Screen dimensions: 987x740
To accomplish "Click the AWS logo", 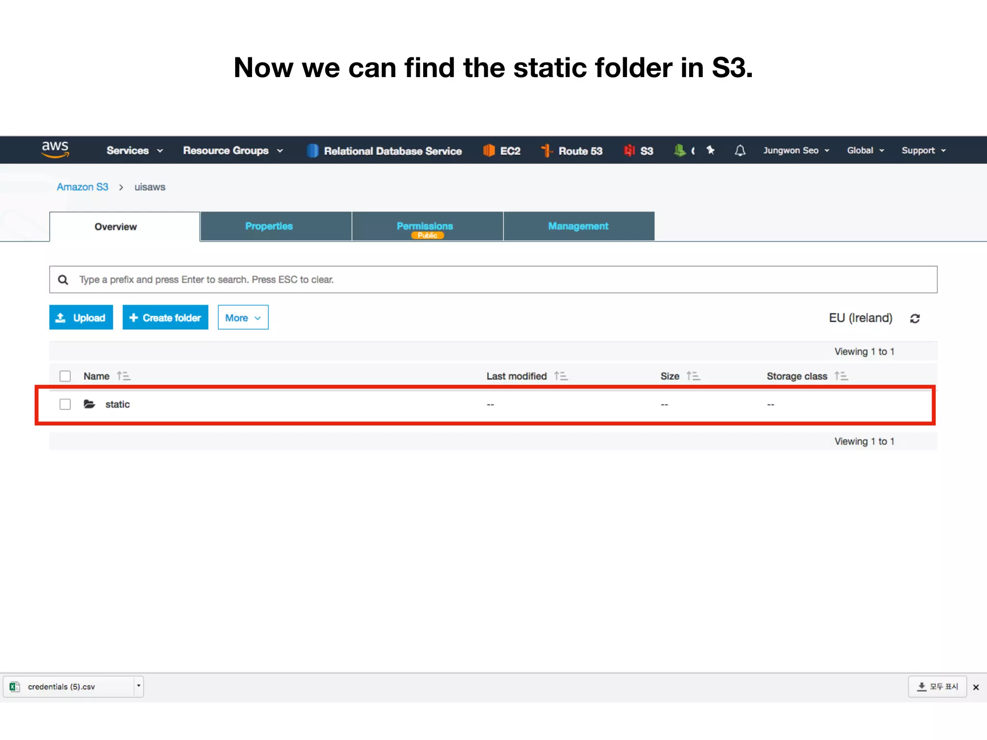I will 55,149.
